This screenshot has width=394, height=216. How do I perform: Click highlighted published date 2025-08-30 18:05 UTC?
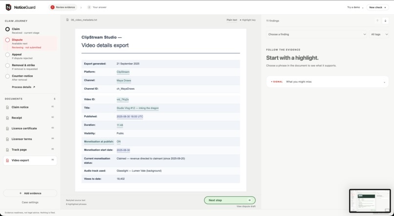coord(130,117)
